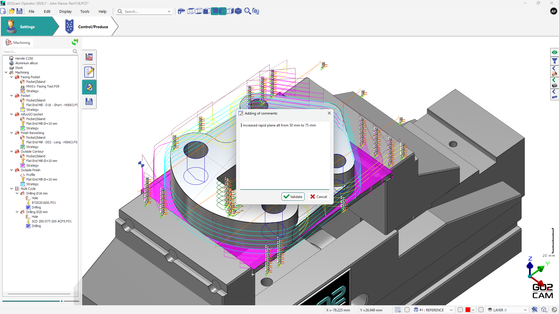
Task: Tick the checkbox before #1 : REFERENCE
Action: click(x=407, y=310)
